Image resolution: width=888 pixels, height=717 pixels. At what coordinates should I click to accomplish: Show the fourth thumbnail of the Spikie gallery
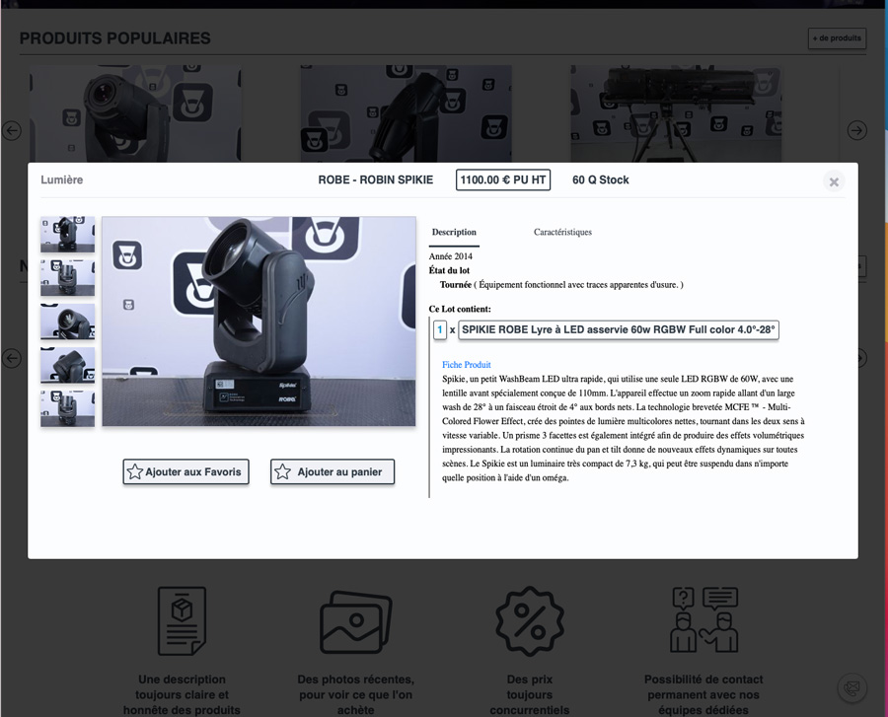(x=67, y=365)
